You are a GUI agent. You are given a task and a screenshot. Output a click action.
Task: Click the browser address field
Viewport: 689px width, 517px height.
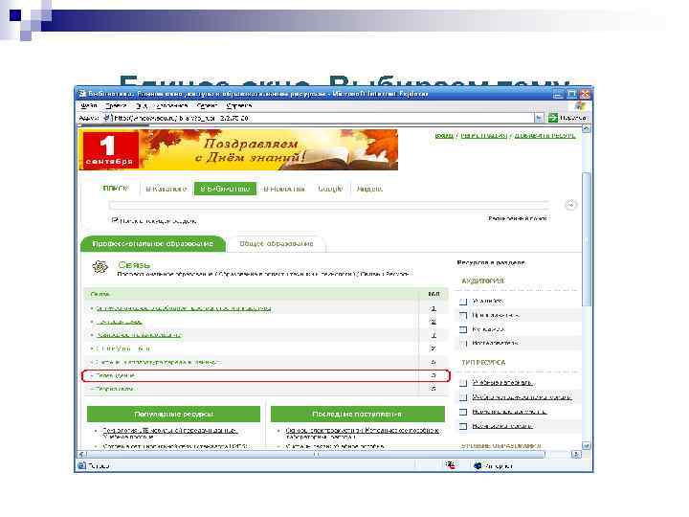(323, 118)
